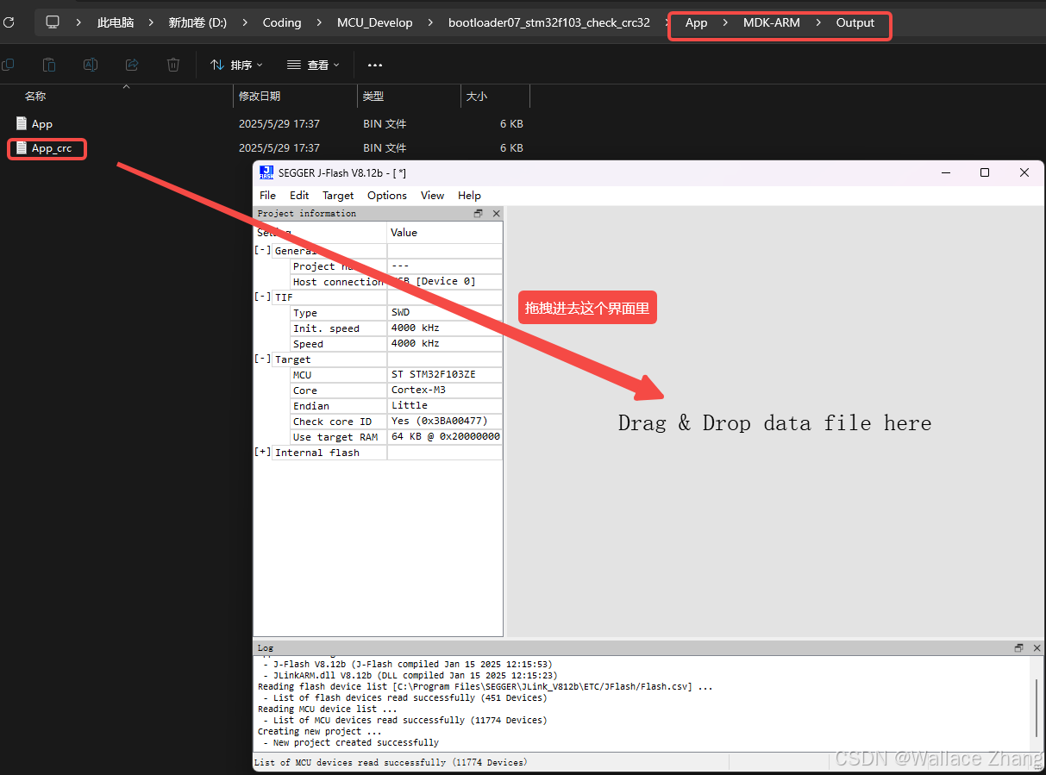Click the Explorer refresh icon

coord(9,22)
